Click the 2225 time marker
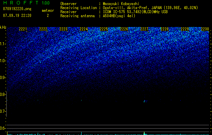Viewport: 212px width, 135px height. click(x=104, y=29)
